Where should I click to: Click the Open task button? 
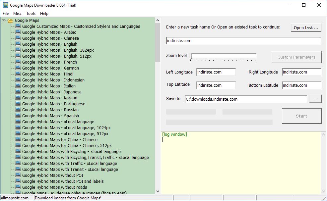[306, 28]
